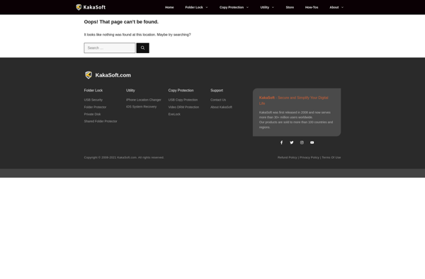
Task: Open the YouTube social icon
Action: [x=312, y=142]
